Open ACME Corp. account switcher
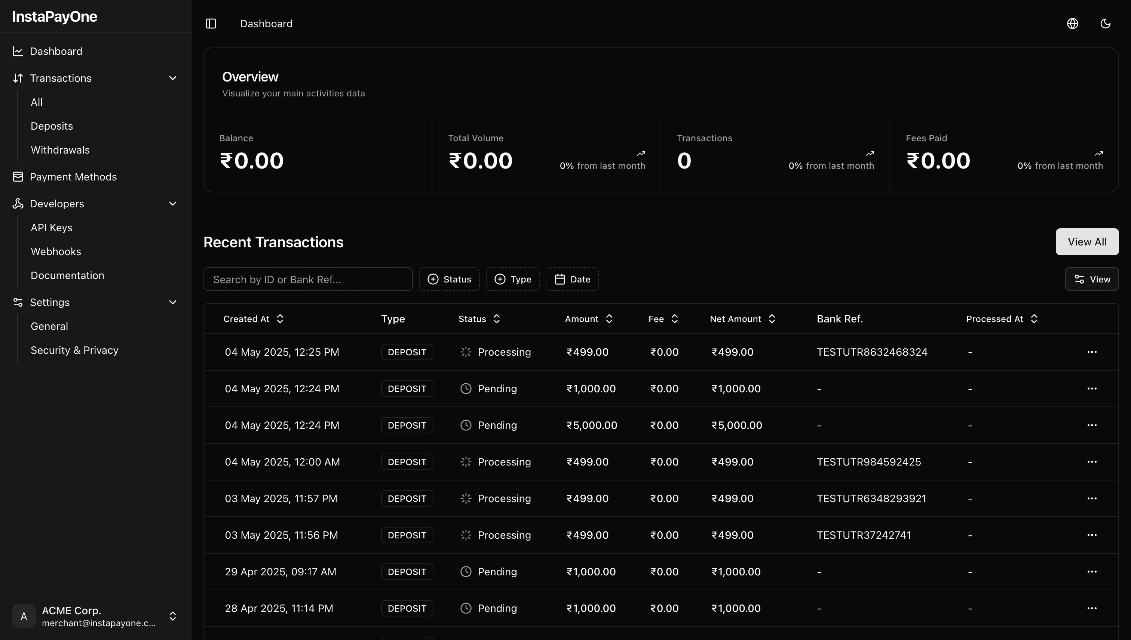Viewport: 1131px width, 640px height. point(95,616)
